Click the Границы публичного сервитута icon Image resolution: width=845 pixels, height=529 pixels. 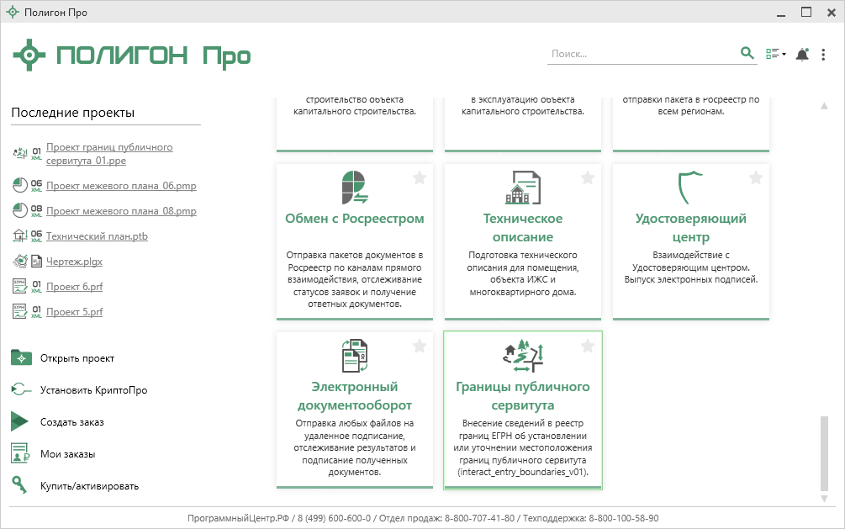[x=522, y=356]
